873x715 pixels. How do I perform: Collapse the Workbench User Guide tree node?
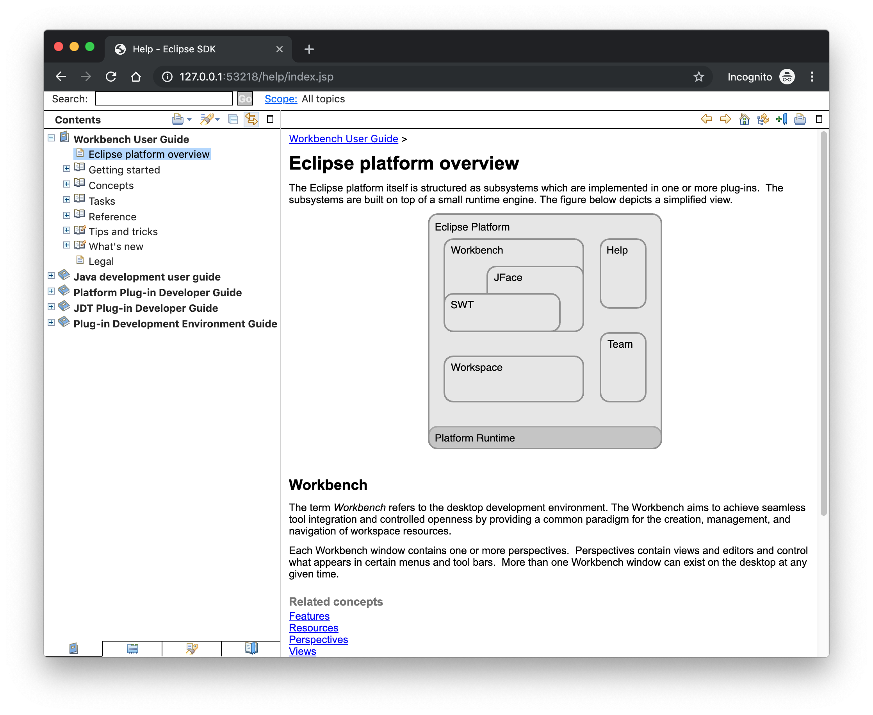coord(51,138)
